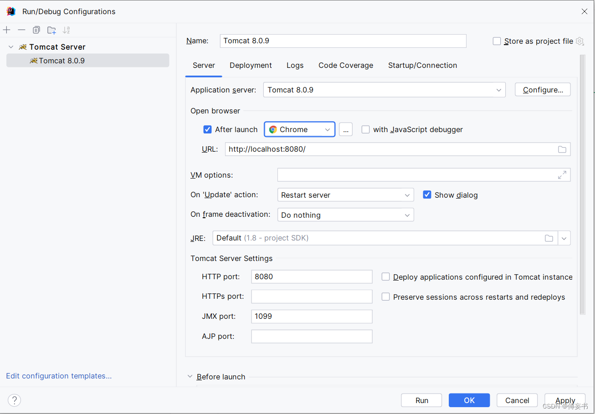Click the Add New Configuration plus icon

pos(7,30)
